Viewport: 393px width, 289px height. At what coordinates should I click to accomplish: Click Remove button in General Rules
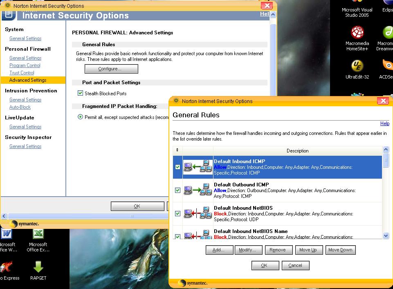(x=279, y=250)
